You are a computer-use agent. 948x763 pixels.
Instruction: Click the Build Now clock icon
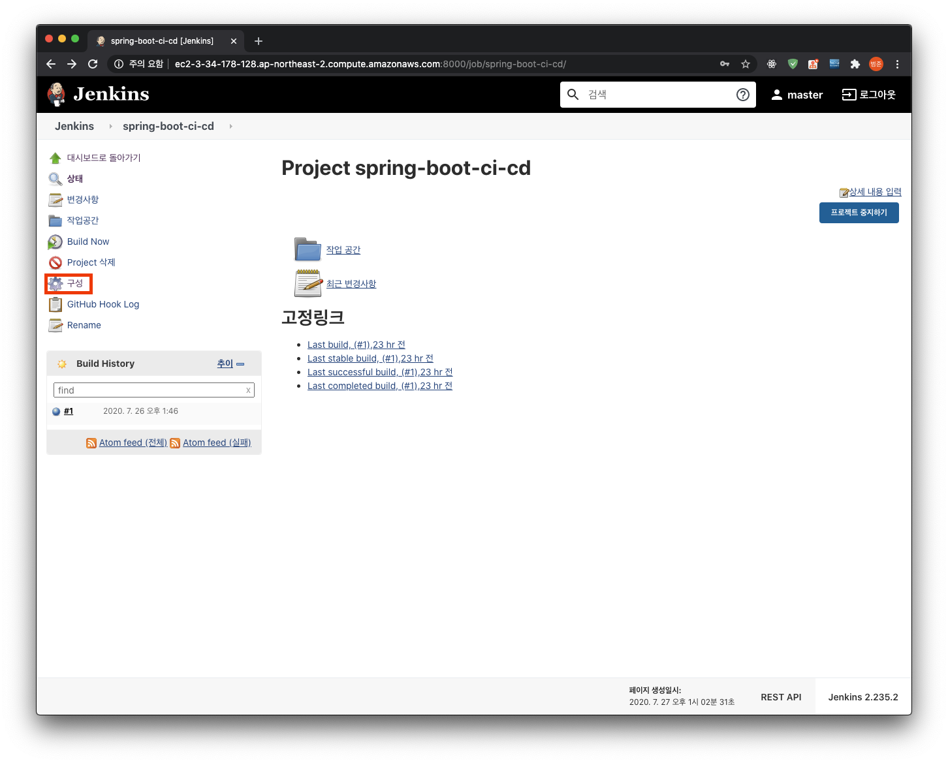click(x=55, y=241)
